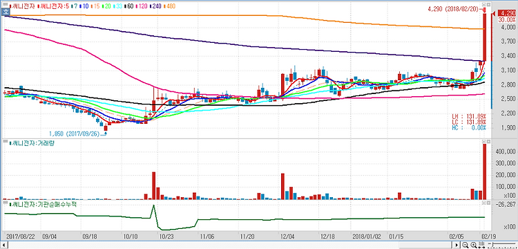The height and width of the screenshot is (249, 518).
Task: Click the 4,290 (2018/02/20) high label
Action: [x=453, y=10]
